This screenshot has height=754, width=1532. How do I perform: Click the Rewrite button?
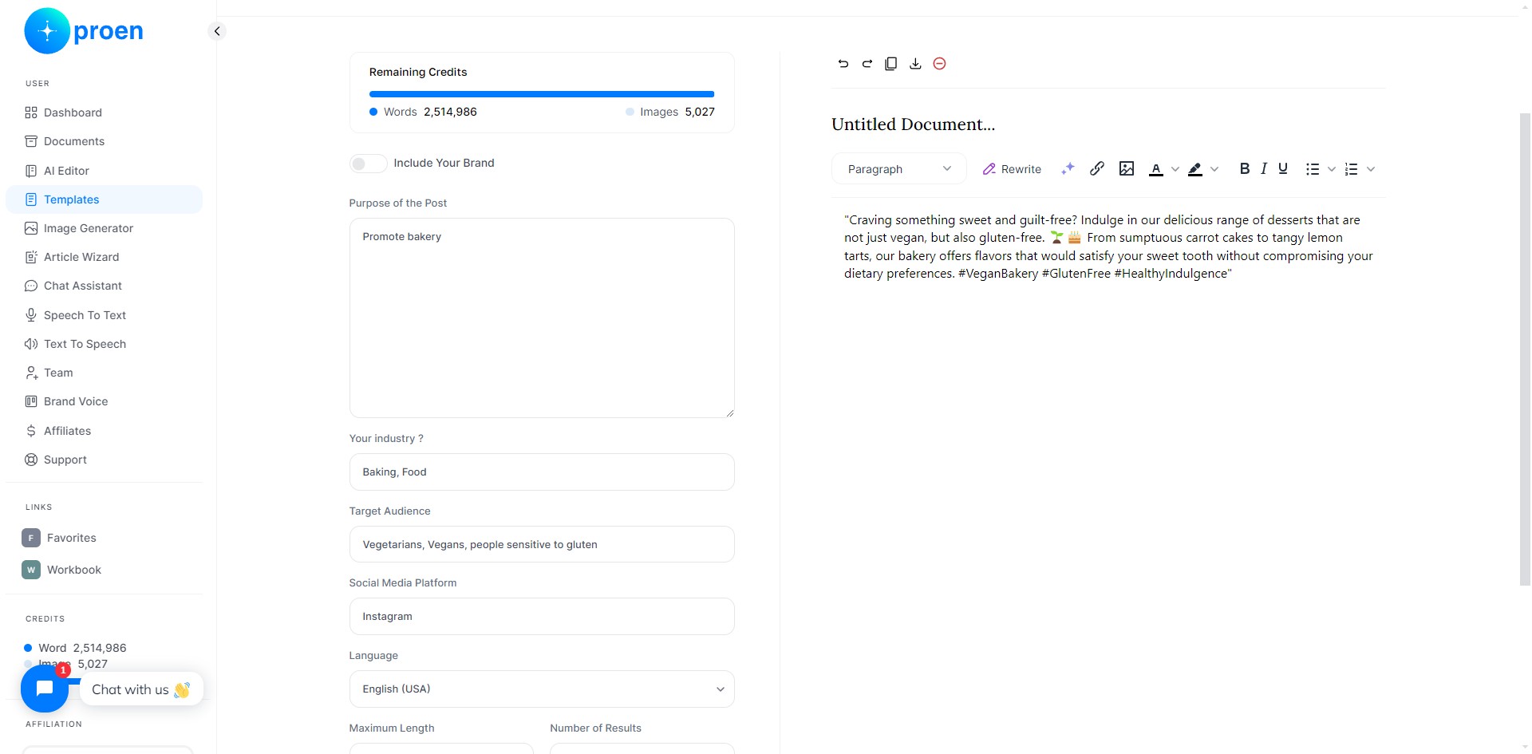[x=1012, y=169]
